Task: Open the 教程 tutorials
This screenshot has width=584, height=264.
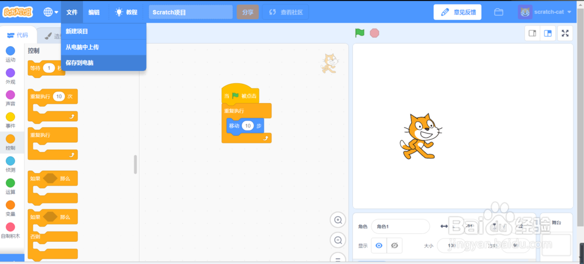Action: 126,12
